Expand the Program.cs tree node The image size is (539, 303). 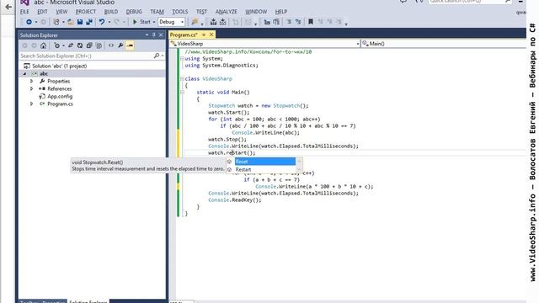pyautogui.click(x=32, y=104)
